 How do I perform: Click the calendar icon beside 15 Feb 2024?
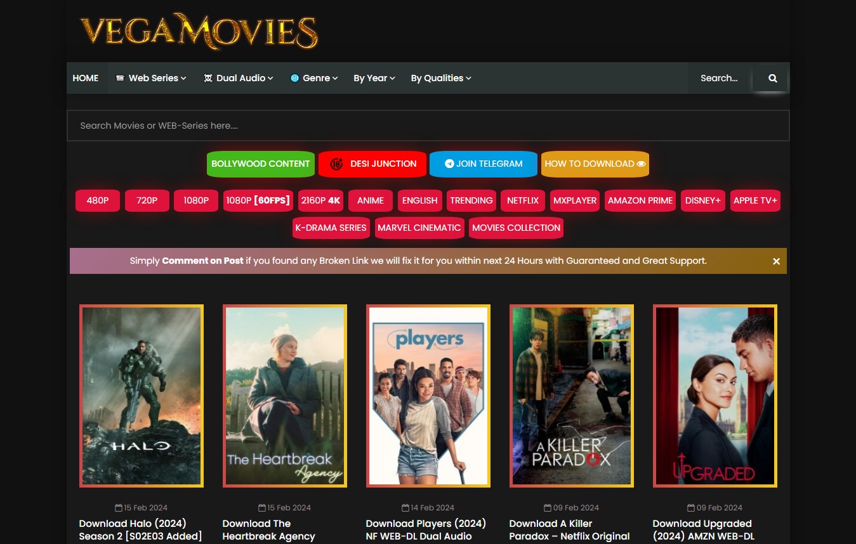click(118, 507)
